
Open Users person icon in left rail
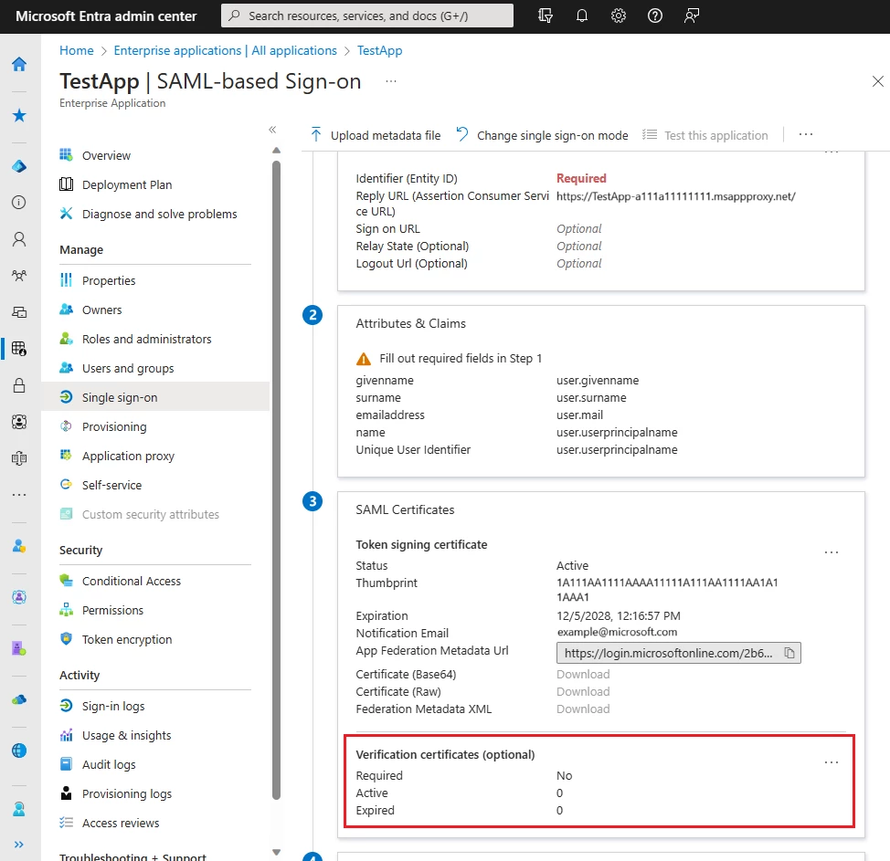tap(19, 239)
